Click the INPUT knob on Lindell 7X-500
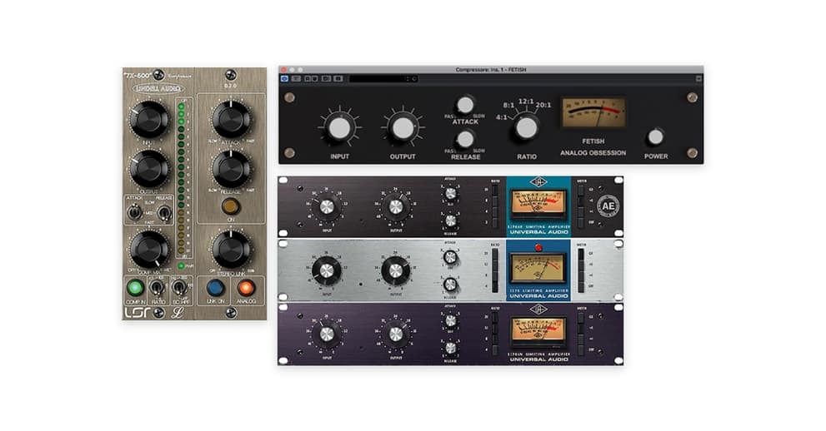826x431 pixels. point(149,119)
